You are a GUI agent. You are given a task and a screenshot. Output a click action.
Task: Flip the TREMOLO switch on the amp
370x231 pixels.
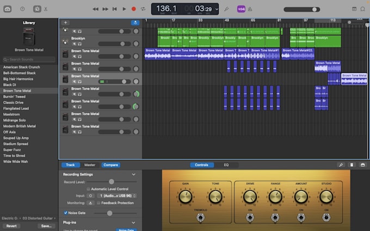pos(200,218)
